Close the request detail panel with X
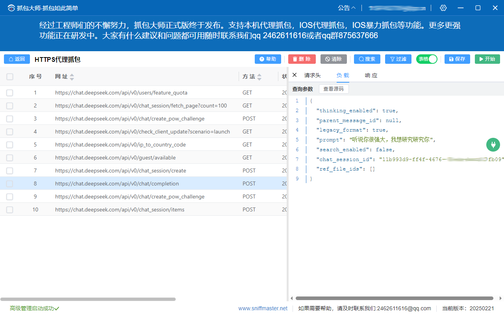This screenshot has width=504, height=315. click(295, 75)
